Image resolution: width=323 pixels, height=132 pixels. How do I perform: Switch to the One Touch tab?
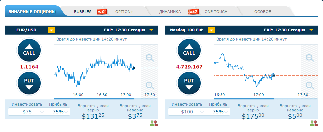(216, 12)
